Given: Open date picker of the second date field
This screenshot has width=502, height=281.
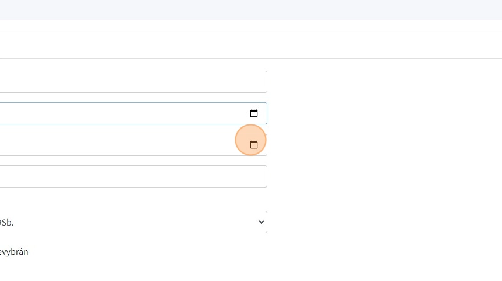Looking at the screenshot, I should tap(254, 145).
